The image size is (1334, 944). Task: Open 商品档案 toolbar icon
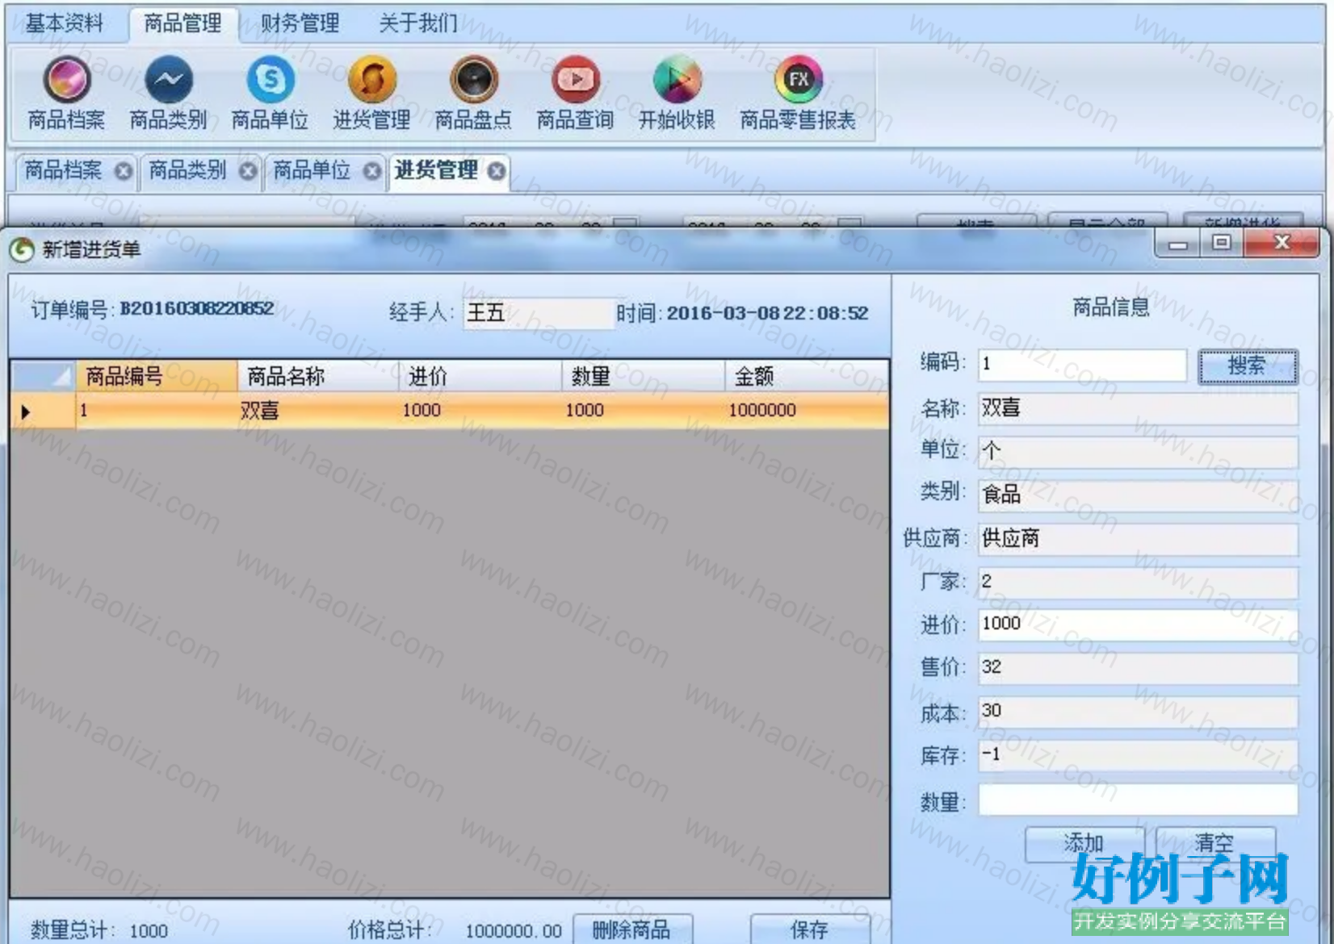tap(66, 79)
